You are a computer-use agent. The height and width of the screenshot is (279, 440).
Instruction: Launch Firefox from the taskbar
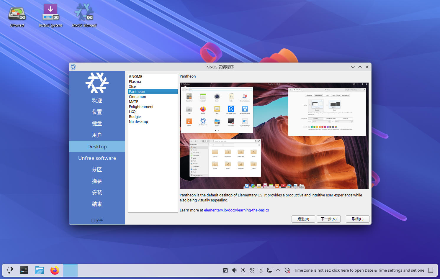click(55, 270)
